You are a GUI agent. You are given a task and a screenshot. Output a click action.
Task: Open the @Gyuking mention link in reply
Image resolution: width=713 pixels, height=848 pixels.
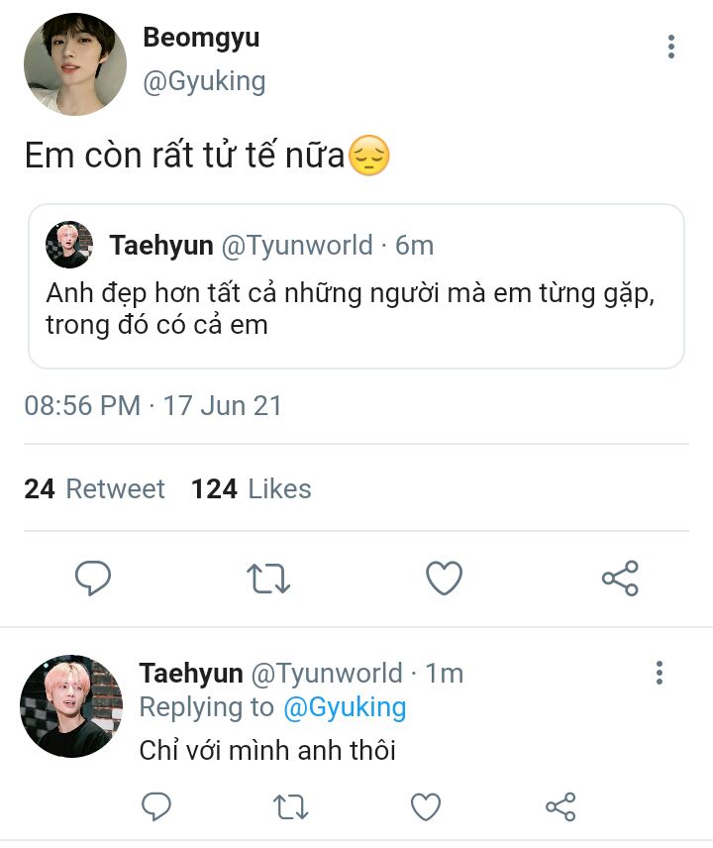345,707
